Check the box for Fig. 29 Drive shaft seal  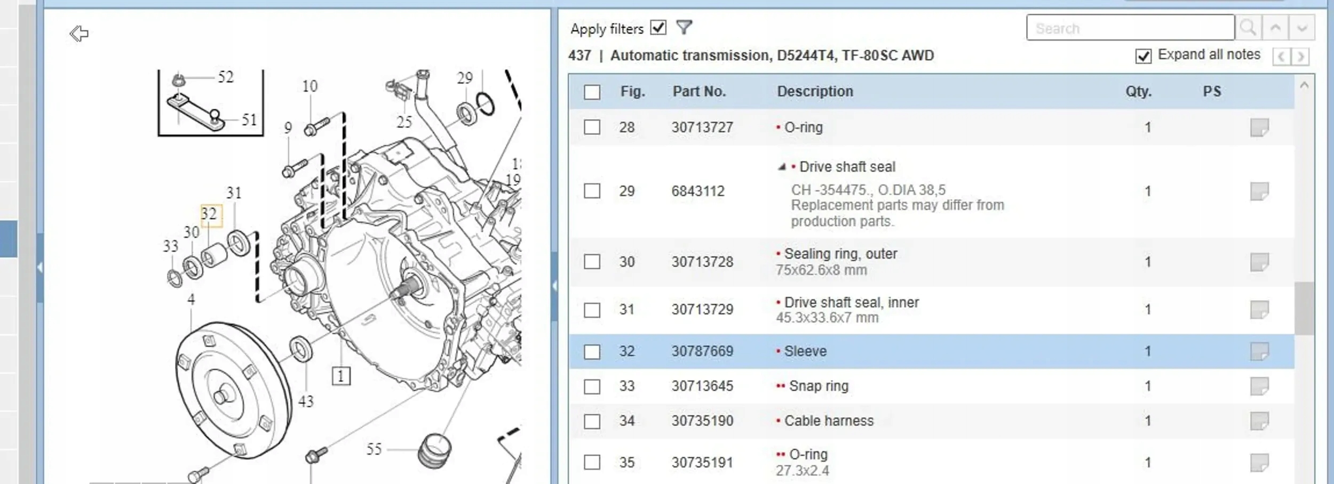coord(592,191)
